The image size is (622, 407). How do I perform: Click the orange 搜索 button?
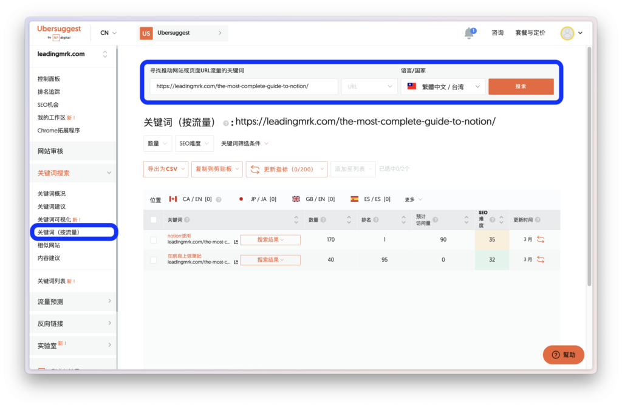coord(521,86)
